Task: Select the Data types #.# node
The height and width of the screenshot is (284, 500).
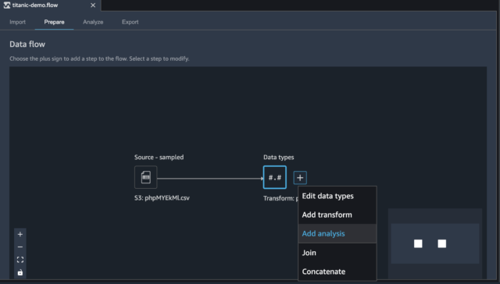Action: point(274,177)
